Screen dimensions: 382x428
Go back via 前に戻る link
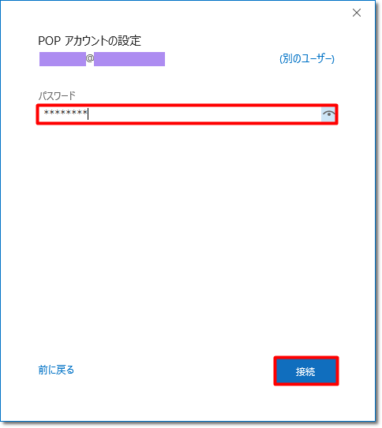[56, 370]
